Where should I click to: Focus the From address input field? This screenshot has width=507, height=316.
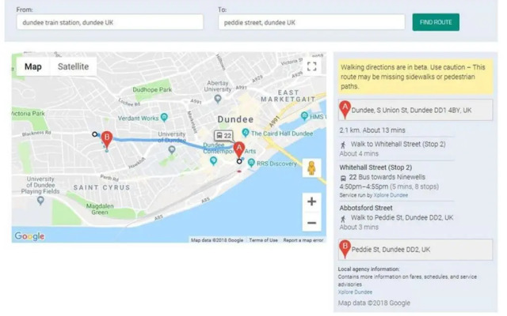[110, 22]
